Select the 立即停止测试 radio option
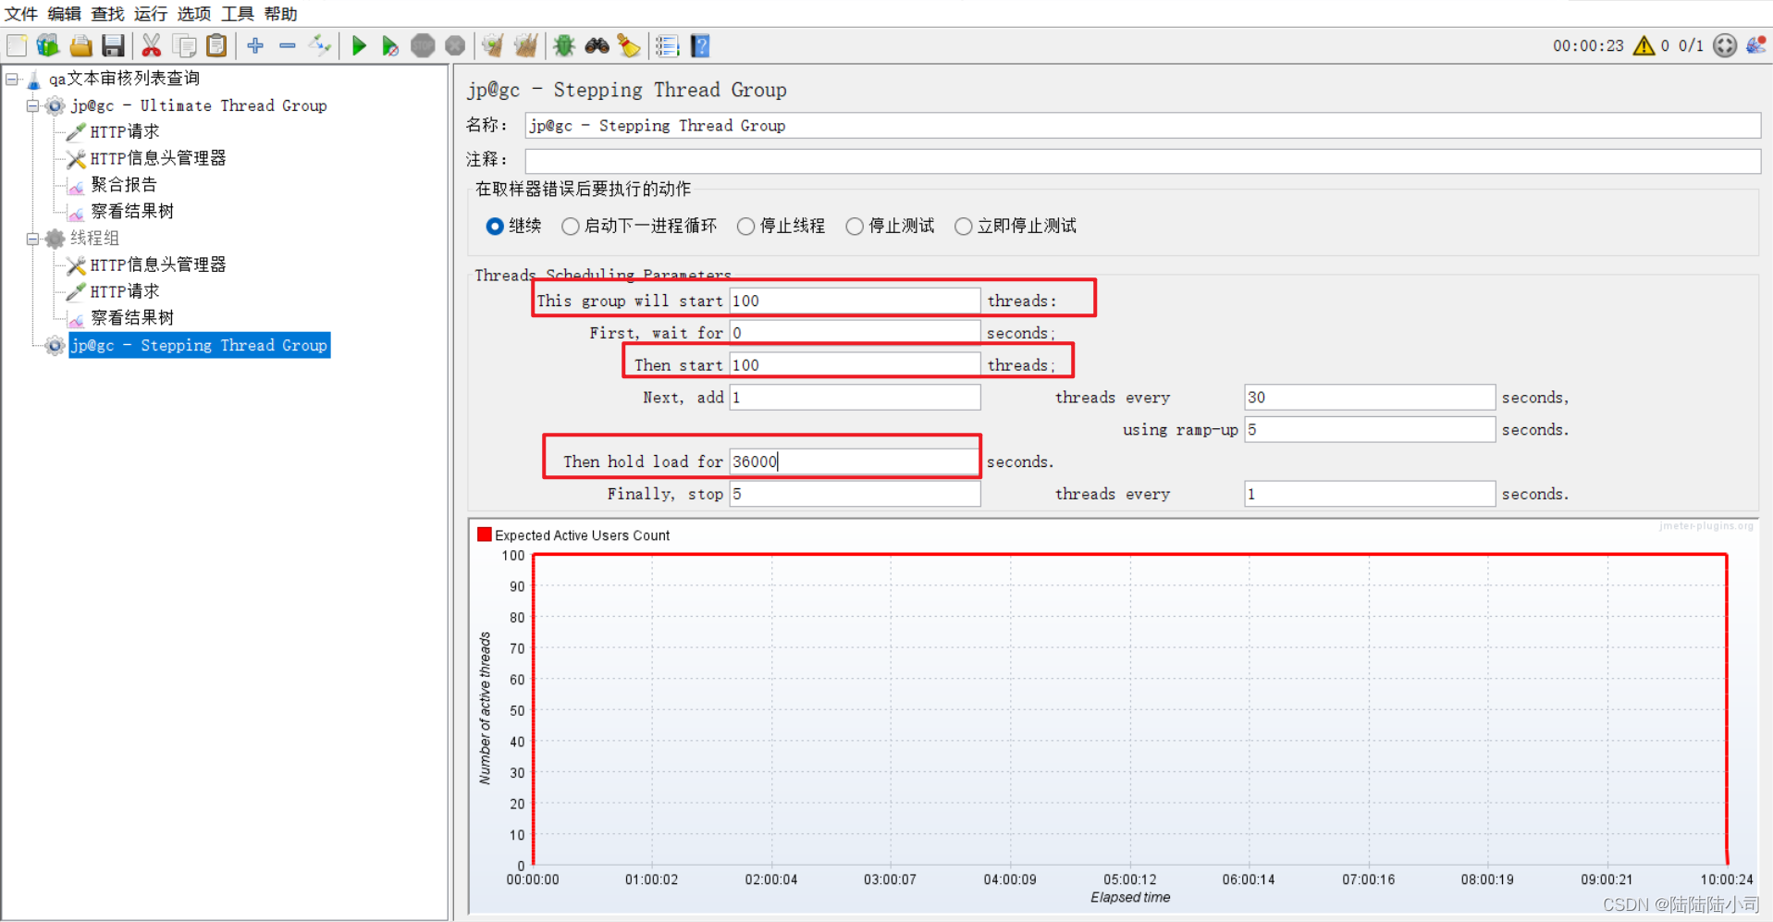Screen dimensions: 1773x922 [963, 226]
